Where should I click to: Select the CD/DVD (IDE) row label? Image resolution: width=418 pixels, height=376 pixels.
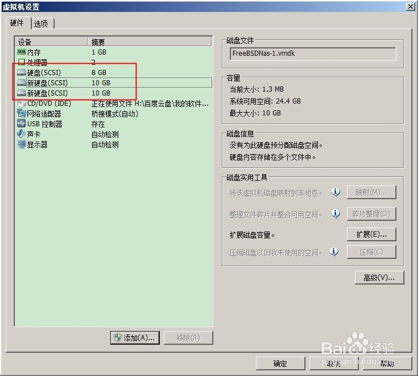click(49, 104)
